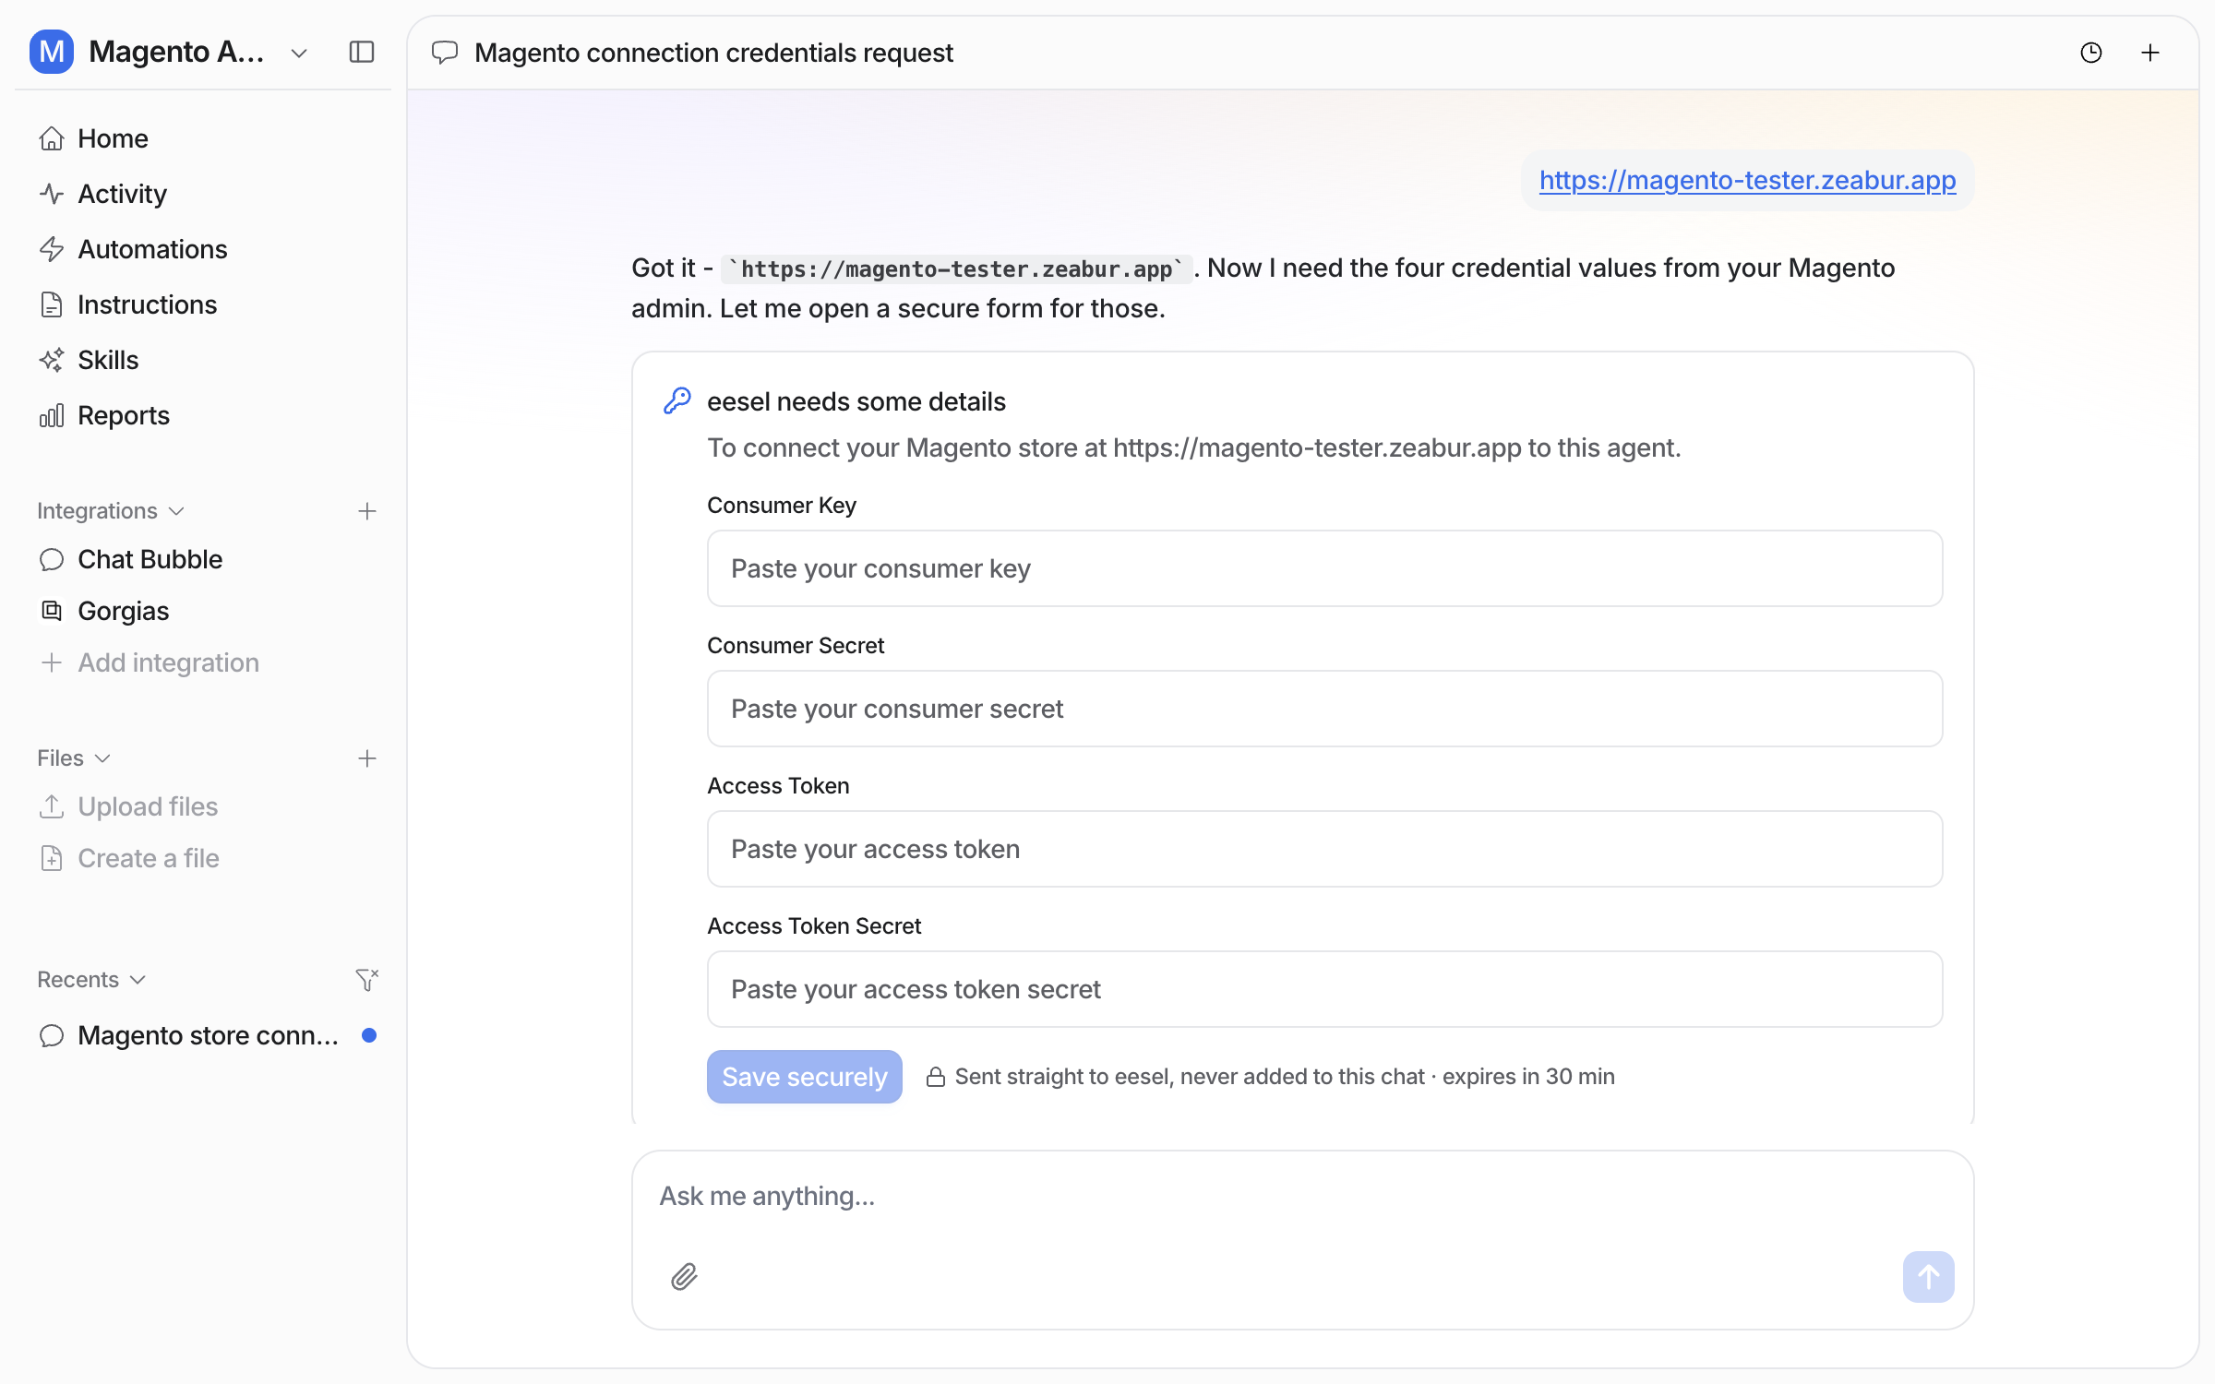This screenshot has height=1384, width=2215.
Task: Click the unread blue dot indicator
Action: click(369, 1035)
